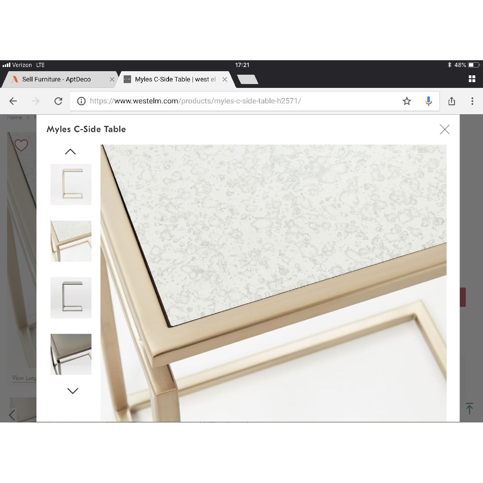Open previous product photo with left arrow
This screenshot has width=483, height=483.
[12, 415]
